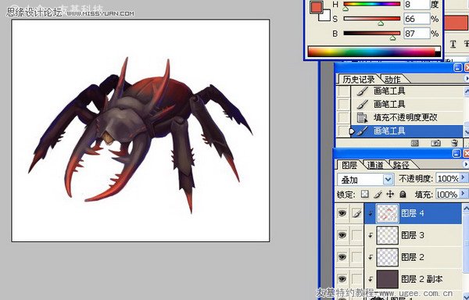
Task: Create new snapshot camera icon
Action: [436, 143]
